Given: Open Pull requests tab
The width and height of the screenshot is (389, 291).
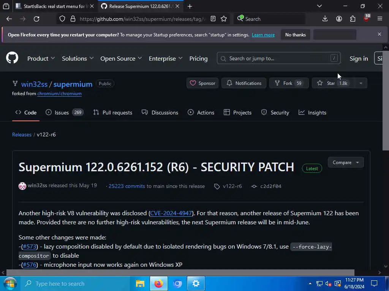Looking at the screenshot, I should coord(112,113).
